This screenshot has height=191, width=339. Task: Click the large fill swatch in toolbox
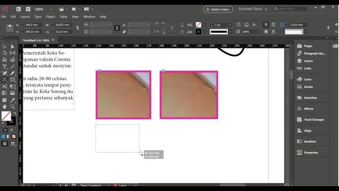[x=6, y=116]
